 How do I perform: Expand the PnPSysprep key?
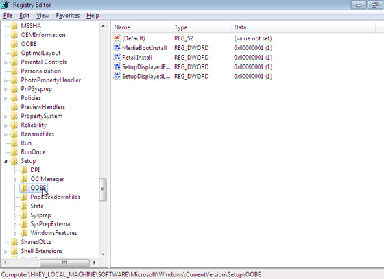pos(5,90)
